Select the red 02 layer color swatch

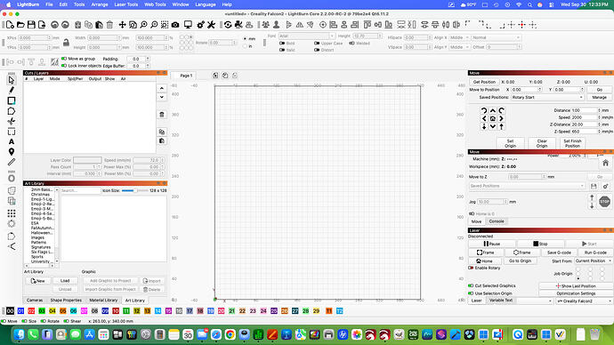click(x=31, y=311)
